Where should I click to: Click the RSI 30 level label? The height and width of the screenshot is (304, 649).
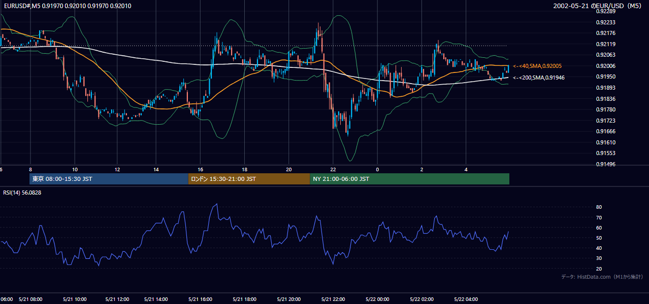(x=599, y=258)
